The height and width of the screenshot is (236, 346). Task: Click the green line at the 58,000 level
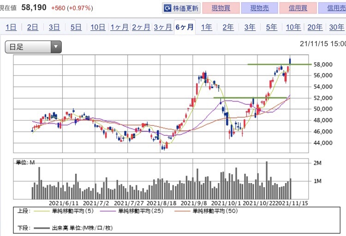click(280, 65)
